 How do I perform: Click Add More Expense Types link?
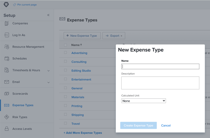(x=83, y=133)
